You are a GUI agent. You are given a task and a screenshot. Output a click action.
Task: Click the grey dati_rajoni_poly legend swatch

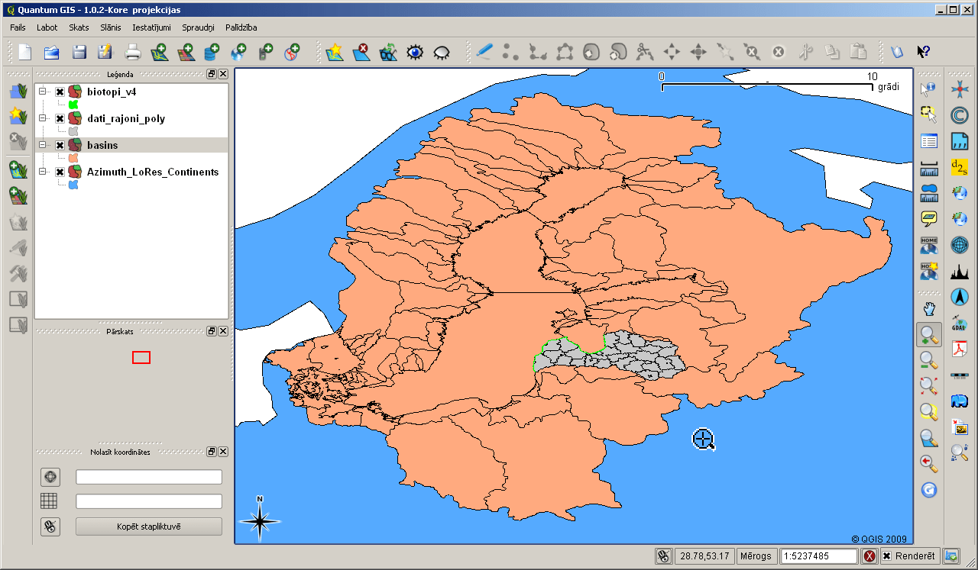[x=73, y=131]
